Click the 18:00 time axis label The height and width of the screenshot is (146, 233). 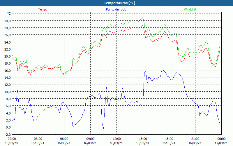coord(169,139)
